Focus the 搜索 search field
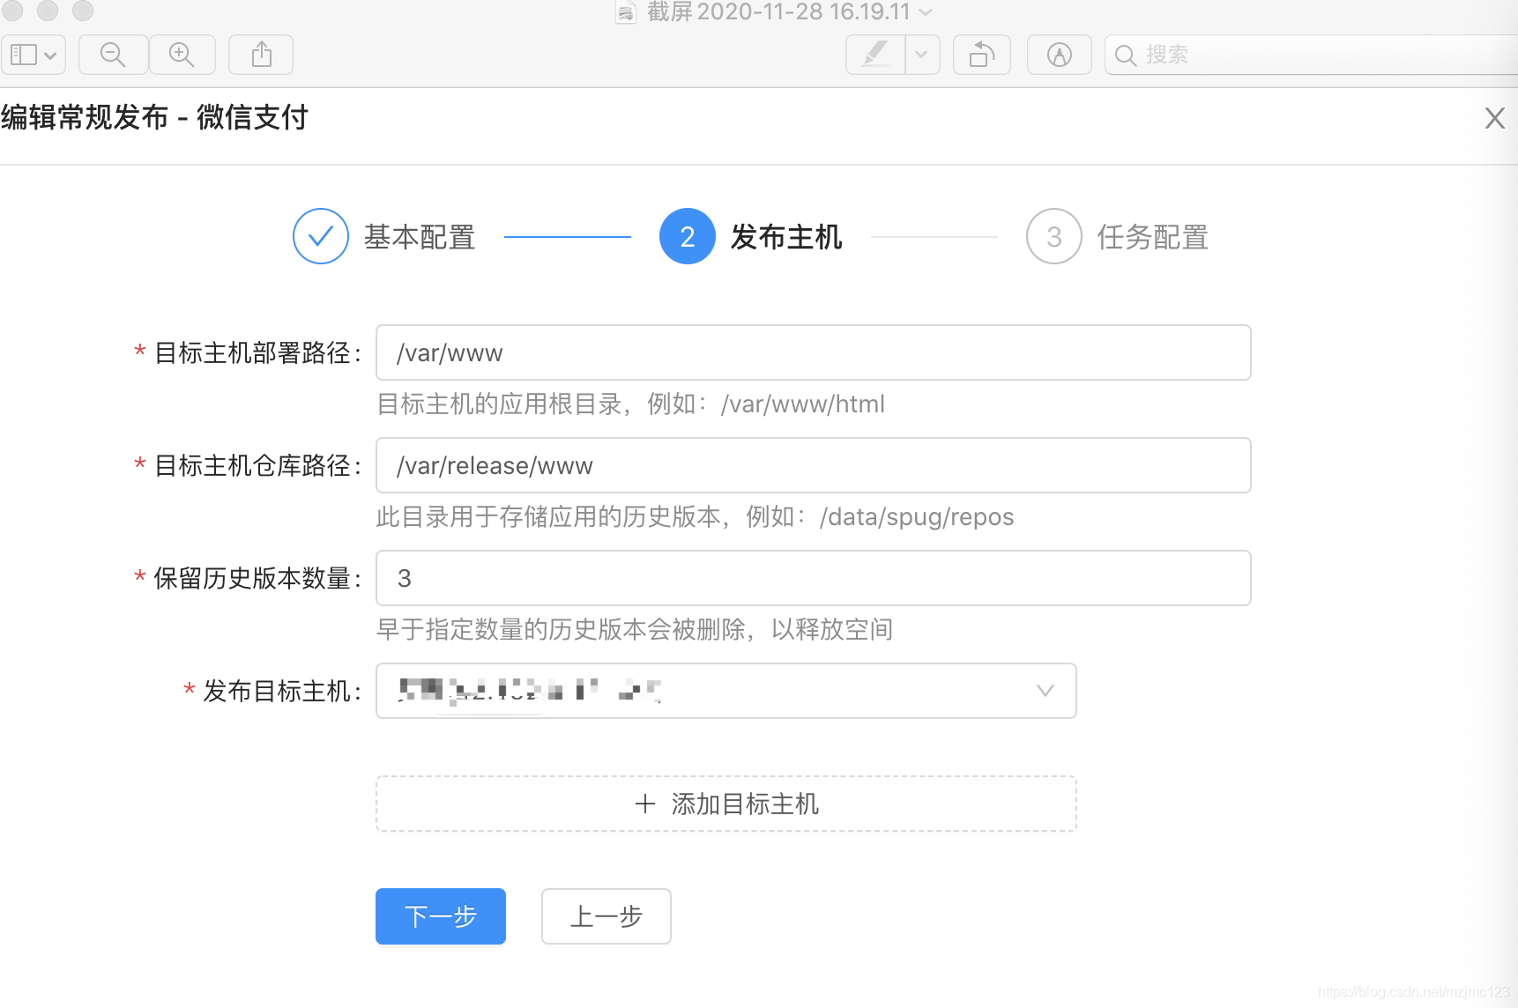The image size is (1518, 1008). point(1312,55)
